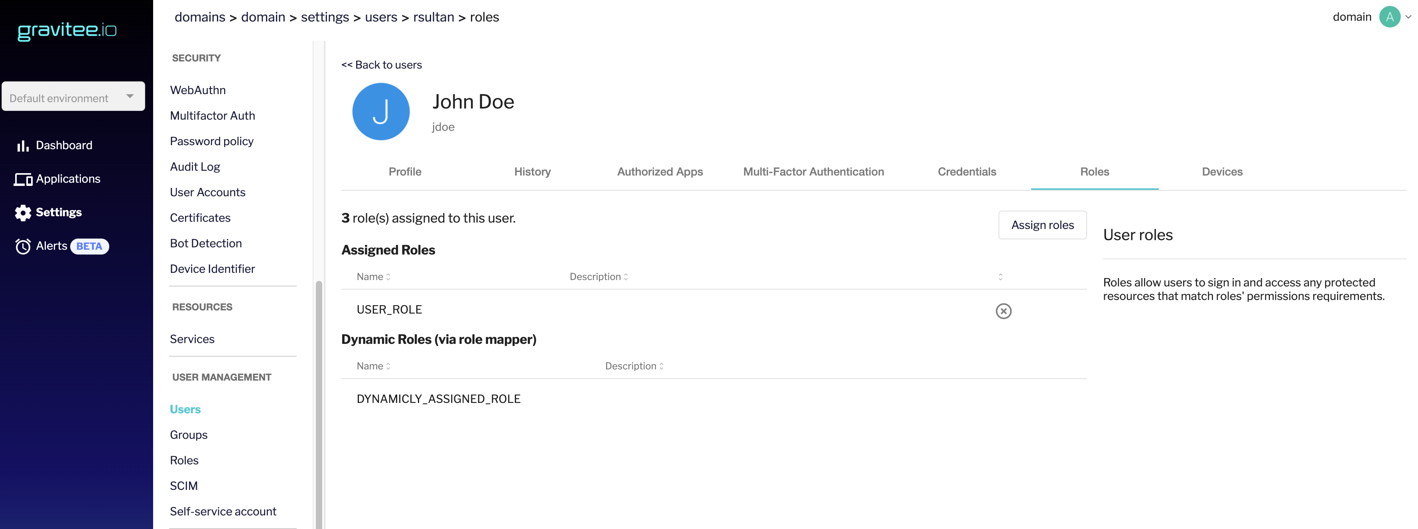Open the Audit Log settings page
Image resolution: width=1418 pixels, height=529 pixels.
point(195,167)
